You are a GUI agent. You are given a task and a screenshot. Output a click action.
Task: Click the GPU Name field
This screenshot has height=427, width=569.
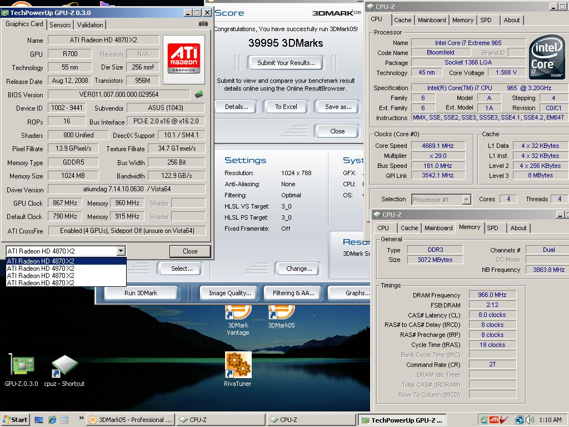[103, 40]
